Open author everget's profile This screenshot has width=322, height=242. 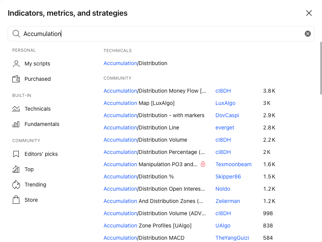coord(225,128)
